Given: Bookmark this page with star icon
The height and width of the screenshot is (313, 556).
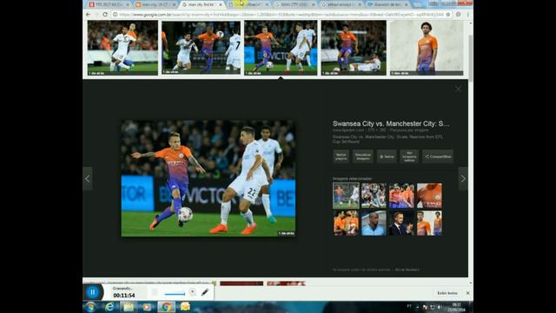Looking at the screenshot, I should [448, 14].
